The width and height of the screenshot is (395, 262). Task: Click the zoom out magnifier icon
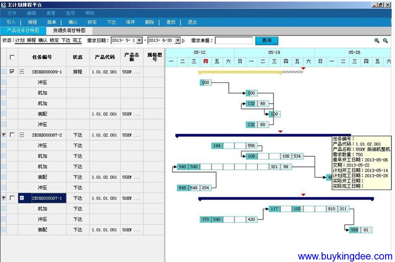click(x=385, y=40)
